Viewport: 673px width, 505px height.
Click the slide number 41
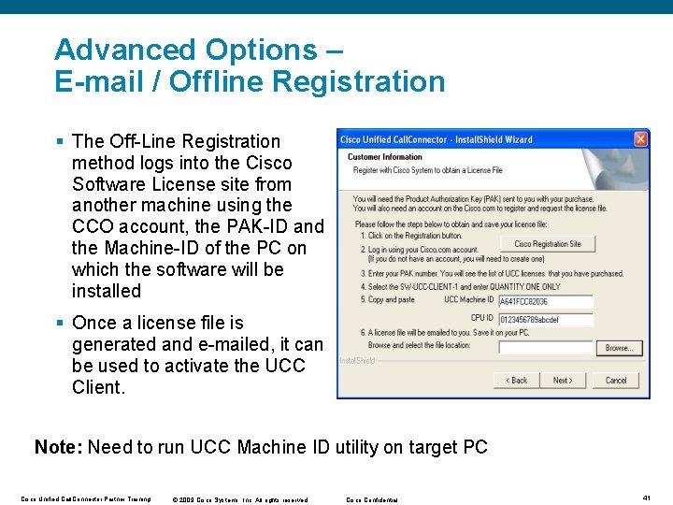tap(647, 498)
